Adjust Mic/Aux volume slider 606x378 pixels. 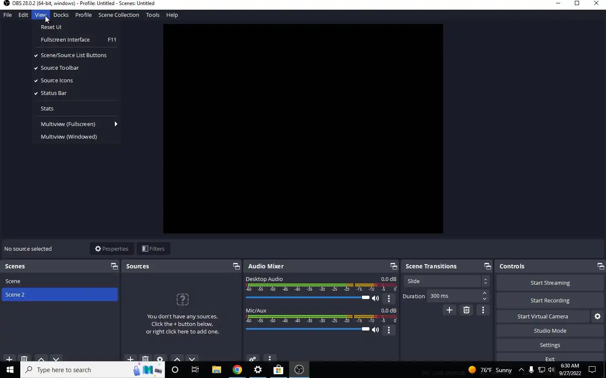pyautogui.click(x=308, y=329)
